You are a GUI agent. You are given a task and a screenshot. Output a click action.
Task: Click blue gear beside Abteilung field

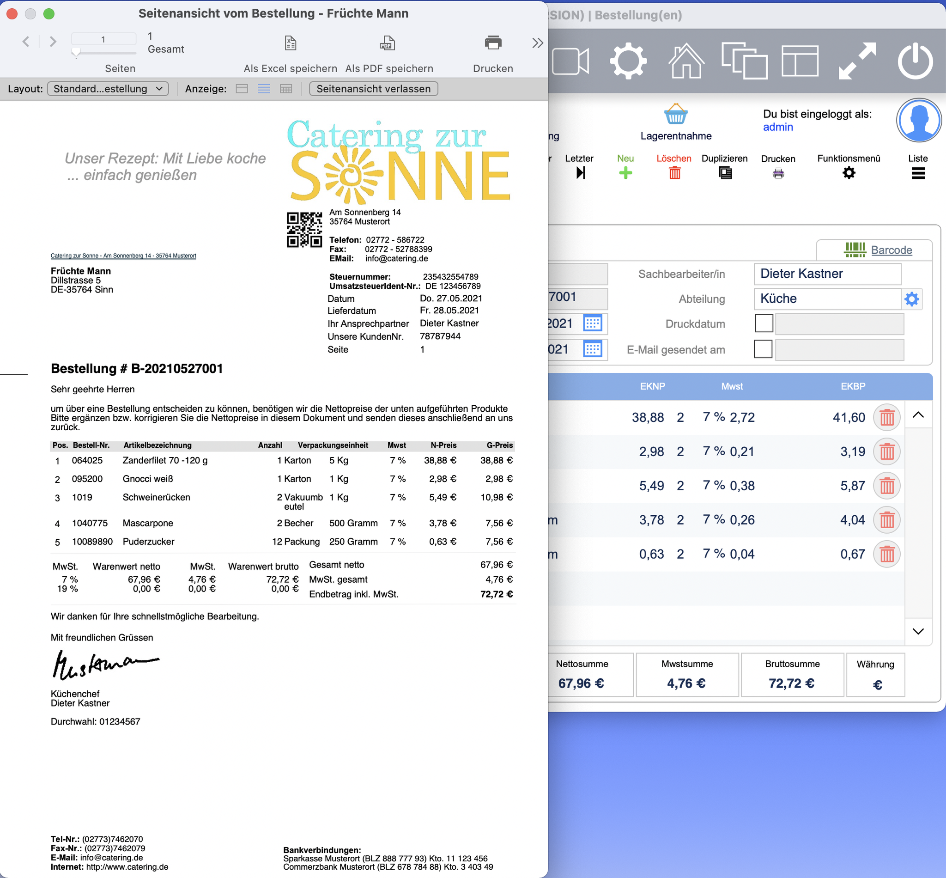pos(912,299)
